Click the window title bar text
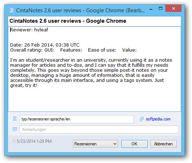This screenshot has height=163, width=192. 80,10
